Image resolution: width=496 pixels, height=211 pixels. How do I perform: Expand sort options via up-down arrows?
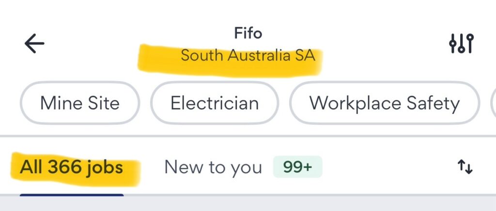click(465, 168)
